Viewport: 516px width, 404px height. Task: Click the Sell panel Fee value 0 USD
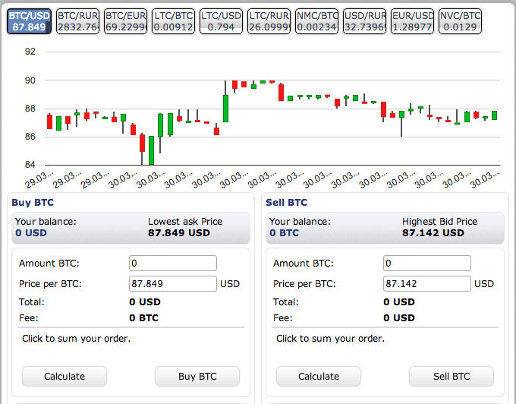click(x=399, y=317)
